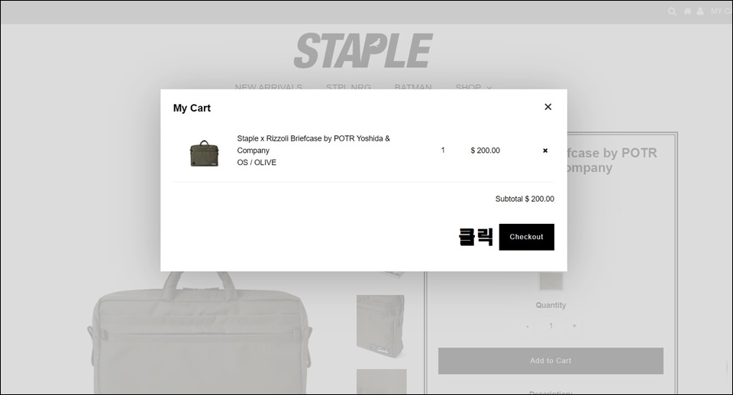The image size is (733, 395).
Task: Click the STAPLE logo
Action: click(363, 50)
